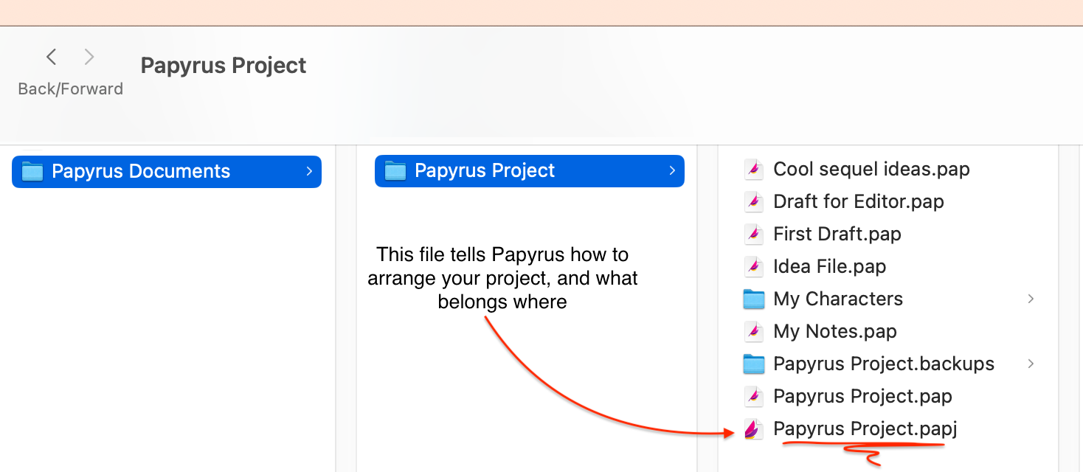Expand the My Characters chevron

pyautogui.click(x=1031, y=299)
